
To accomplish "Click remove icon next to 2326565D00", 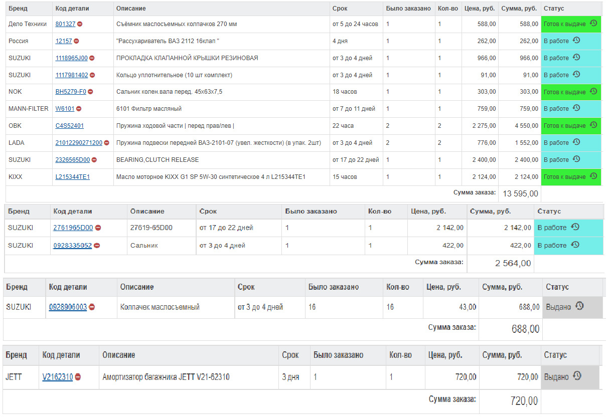I will point(94,160).
